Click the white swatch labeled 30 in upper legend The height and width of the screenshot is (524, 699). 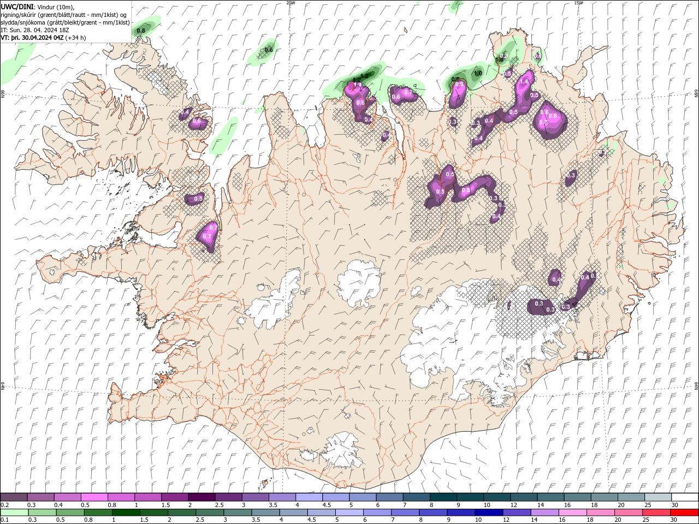pos(684,497)
